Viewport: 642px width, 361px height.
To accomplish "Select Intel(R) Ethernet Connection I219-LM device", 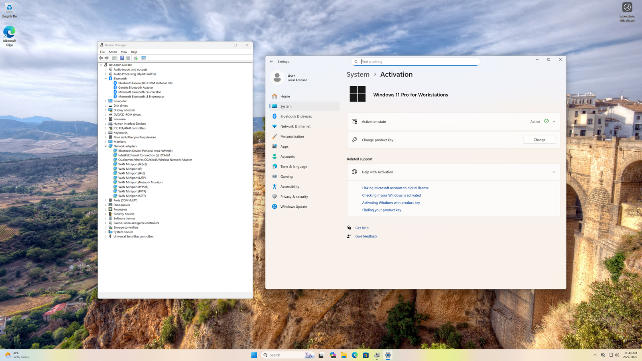I will 144,155.
